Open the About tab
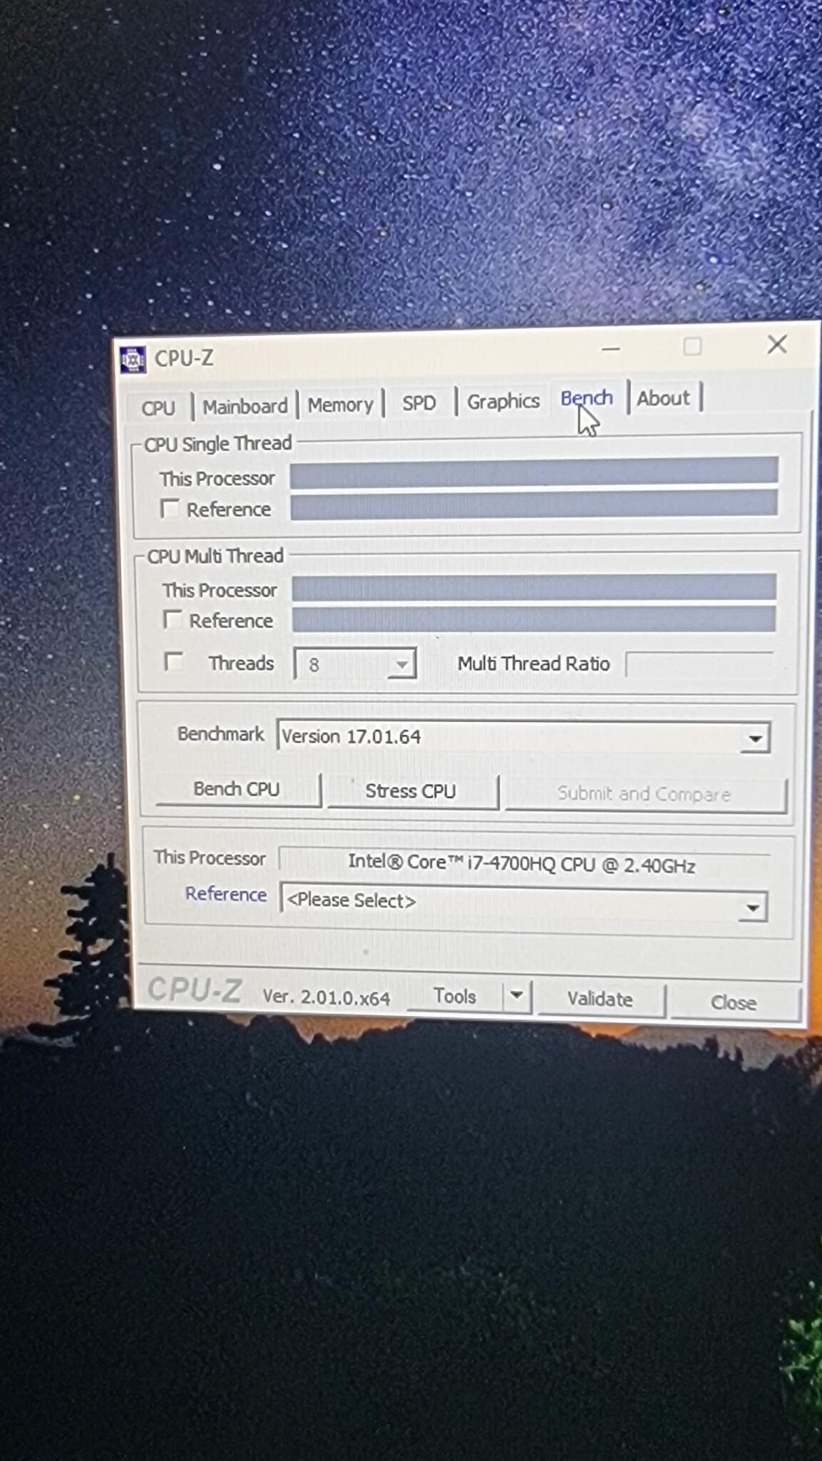This screenshot has height=1461, width=822. (664, 397)
